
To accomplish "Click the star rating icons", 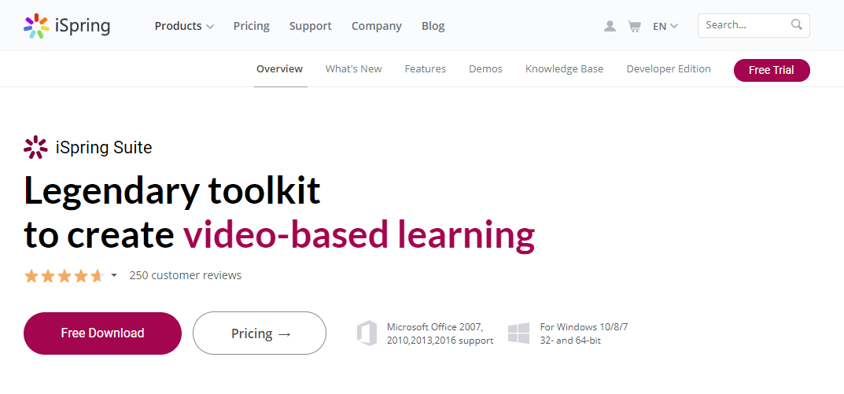I will click(x=64, y=276).
